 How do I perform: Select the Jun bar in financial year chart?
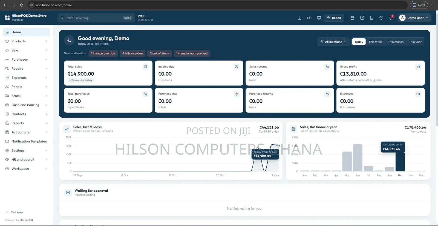click(358, 158)
